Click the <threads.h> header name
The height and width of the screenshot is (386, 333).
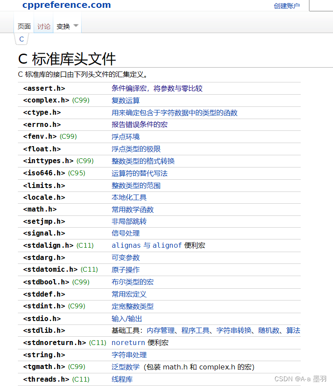click(x=46, y=379)
